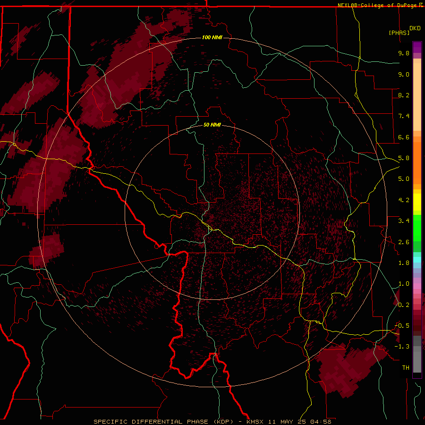Click the DKD label above the color scale
The image size is (425, 425).
[x=415, y=28]
